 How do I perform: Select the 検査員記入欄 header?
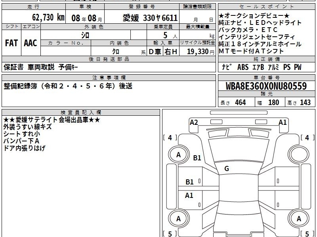(81, 113)
